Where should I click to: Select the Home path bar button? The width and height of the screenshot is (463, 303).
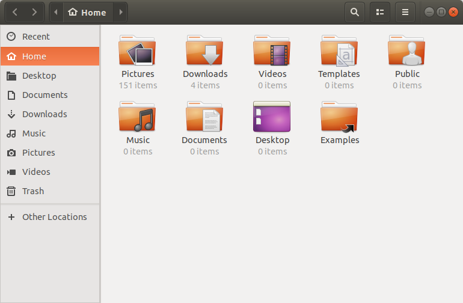[x=88, y=12]
